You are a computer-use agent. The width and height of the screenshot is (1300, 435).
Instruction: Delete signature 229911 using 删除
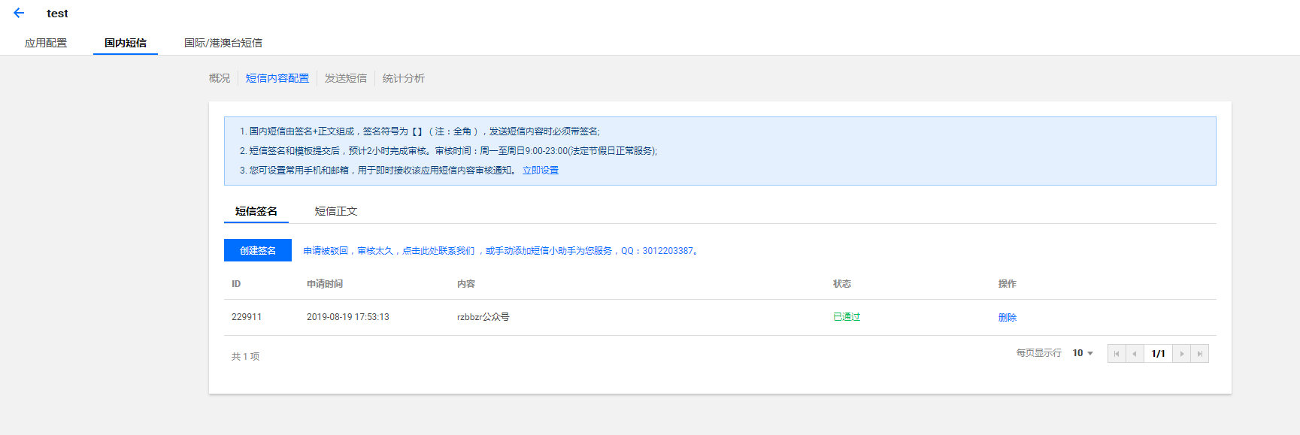1008,317
